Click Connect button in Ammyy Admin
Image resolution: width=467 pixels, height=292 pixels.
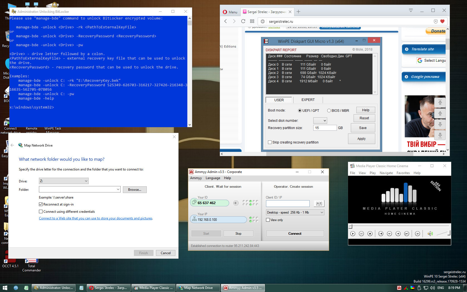[295, 234]
